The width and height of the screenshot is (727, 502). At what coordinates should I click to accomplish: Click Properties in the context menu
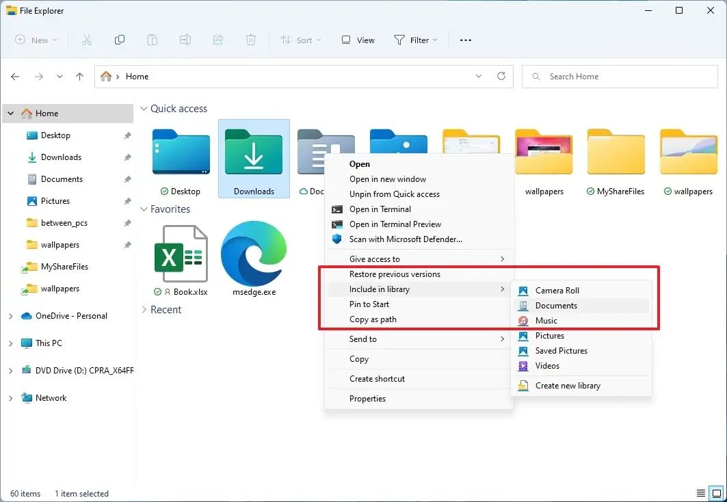tap(367, 399)
